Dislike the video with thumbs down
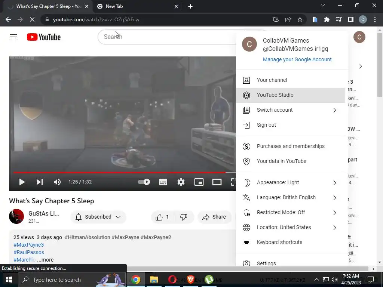This screenshot has width=383, height=287. [184, 217]
